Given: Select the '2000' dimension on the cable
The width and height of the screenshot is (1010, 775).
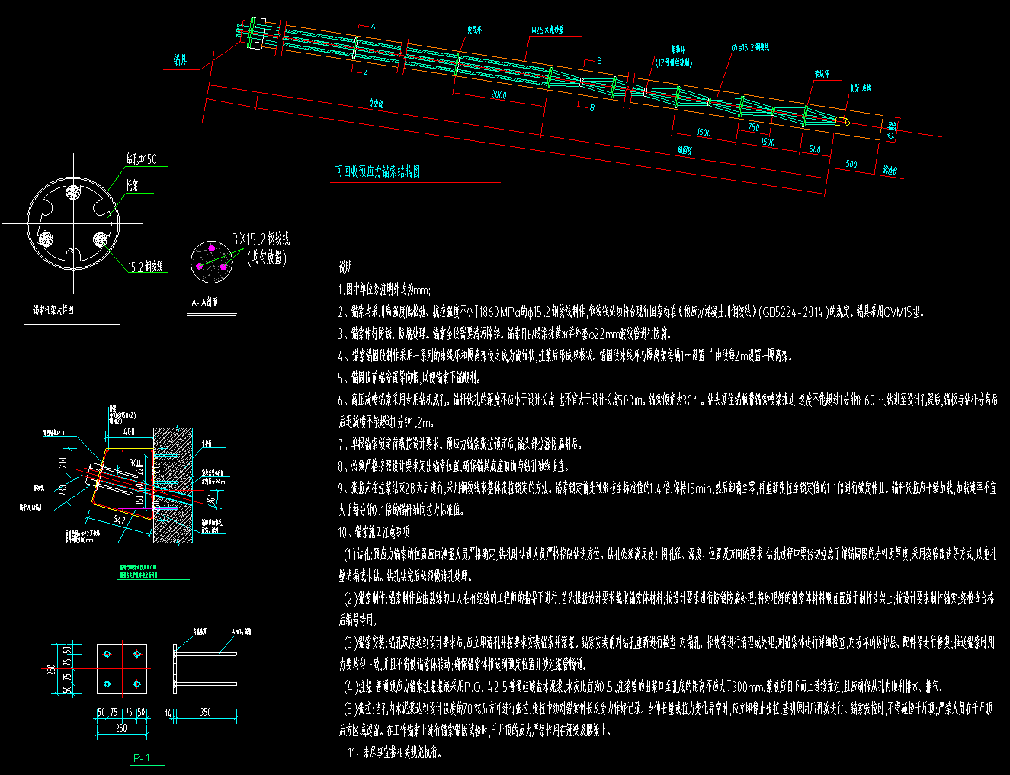Looking at the screenshot, I should [x=498, y=95].
